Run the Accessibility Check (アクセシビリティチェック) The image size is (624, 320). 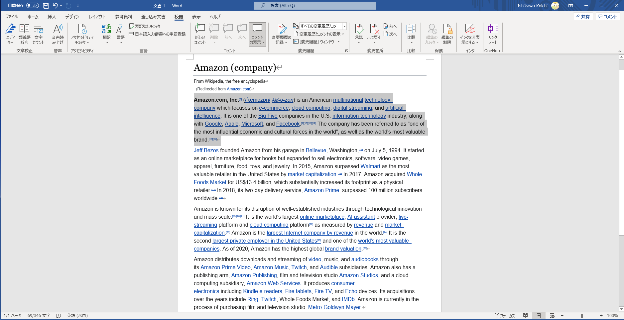pos(82,34)
